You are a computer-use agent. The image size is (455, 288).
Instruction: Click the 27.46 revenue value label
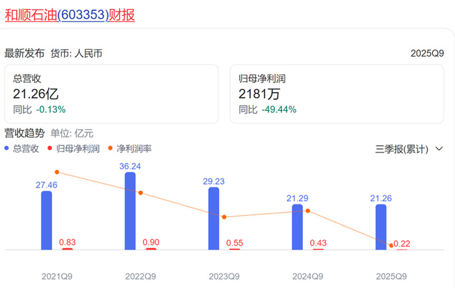(x=46, y=185)
